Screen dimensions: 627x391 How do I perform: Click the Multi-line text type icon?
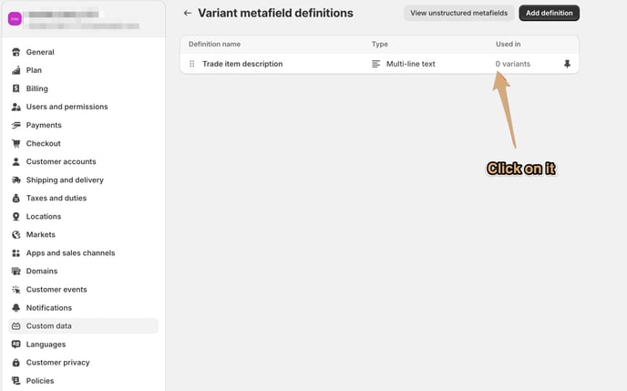coord(375,64)
